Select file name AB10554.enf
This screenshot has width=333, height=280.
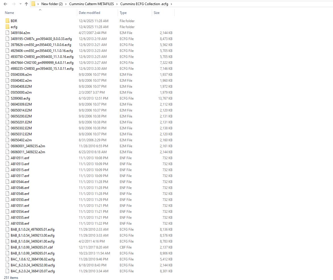pyautogui.click(x=20, y=211)
